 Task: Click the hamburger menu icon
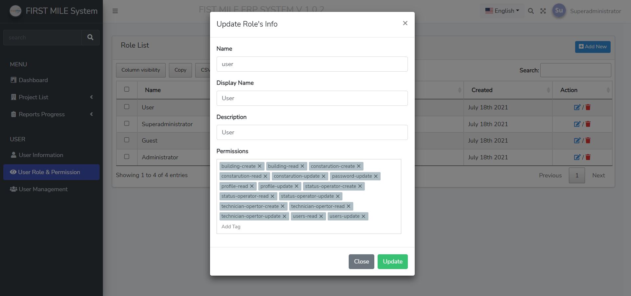(x=115, y=11)
